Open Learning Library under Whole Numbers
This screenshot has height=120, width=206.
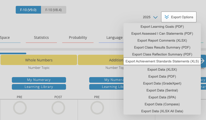click(x=39, y=87)
